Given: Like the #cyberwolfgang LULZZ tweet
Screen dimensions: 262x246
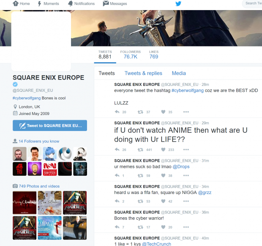Looking at the screenshot, I should [163, 112].
